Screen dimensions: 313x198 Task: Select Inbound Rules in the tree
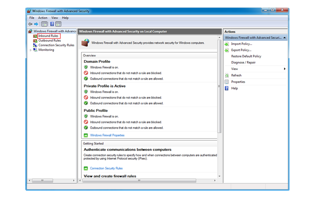coord(48,36)
